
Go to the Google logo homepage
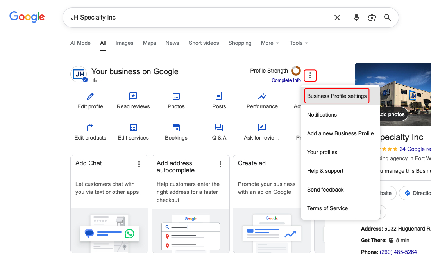(x=27, y=17)
